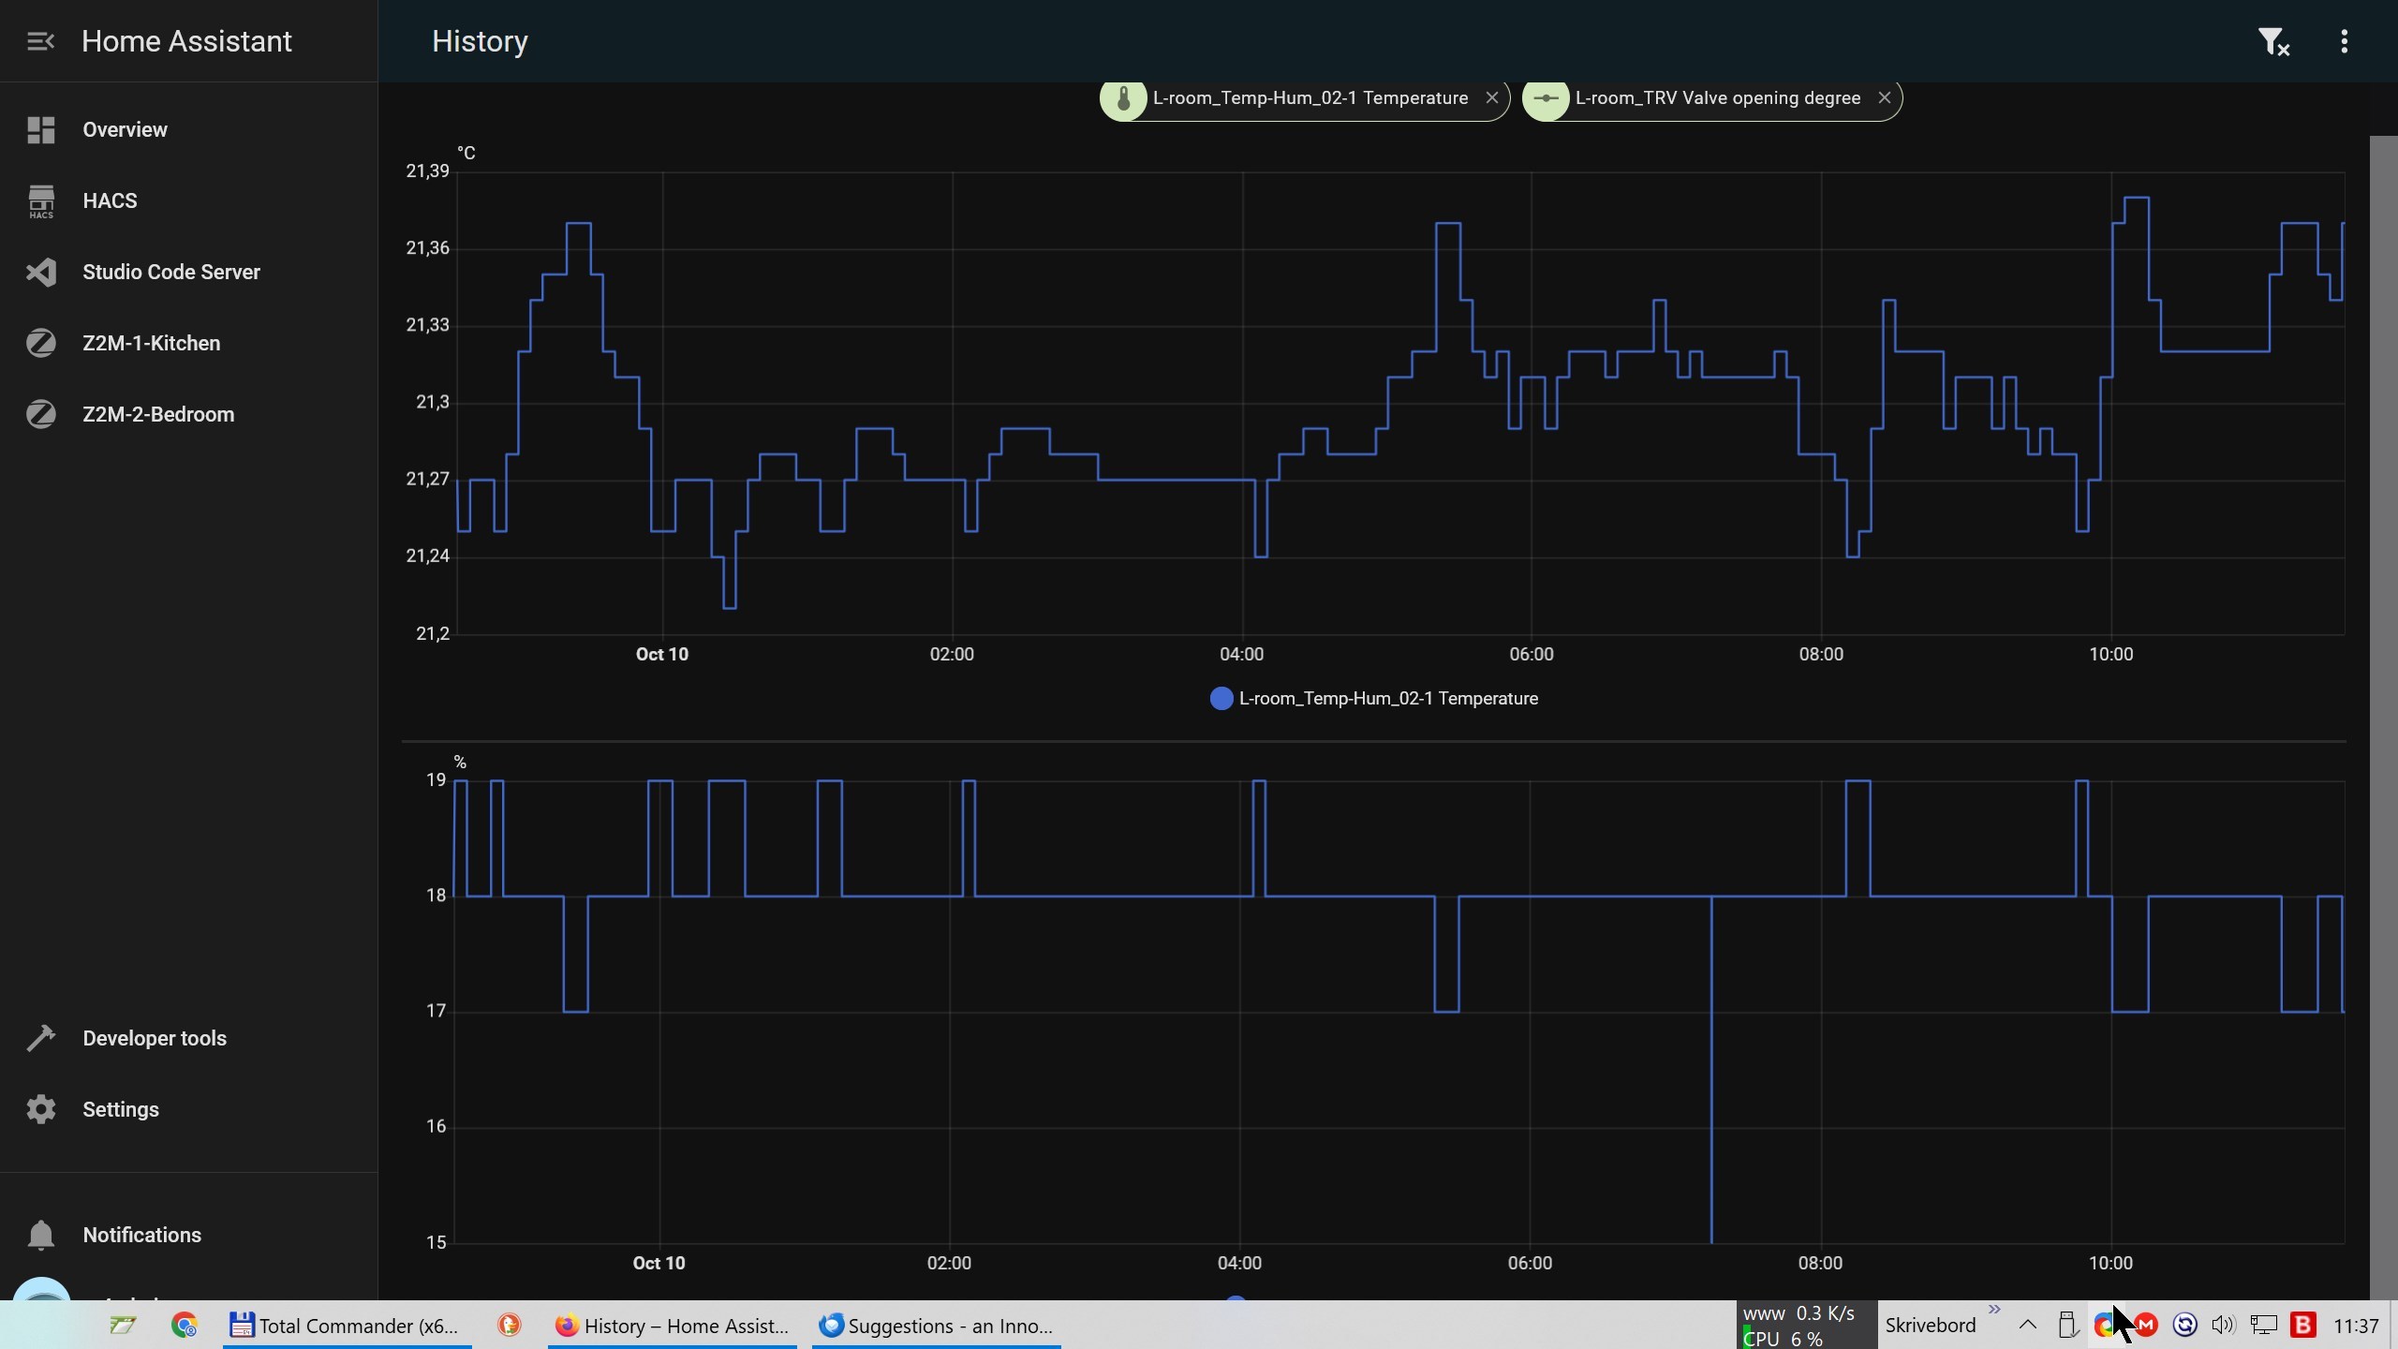Open three-dot overflow menu in header
Image resolution: width=2398 pixels, height=1349 pixels.
coord(2344,41)
